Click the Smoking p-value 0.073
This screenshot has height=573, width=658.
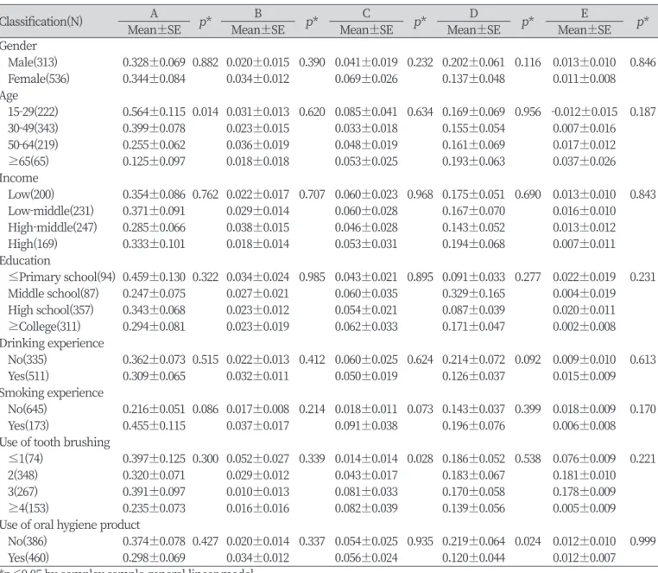click(420, 409)
